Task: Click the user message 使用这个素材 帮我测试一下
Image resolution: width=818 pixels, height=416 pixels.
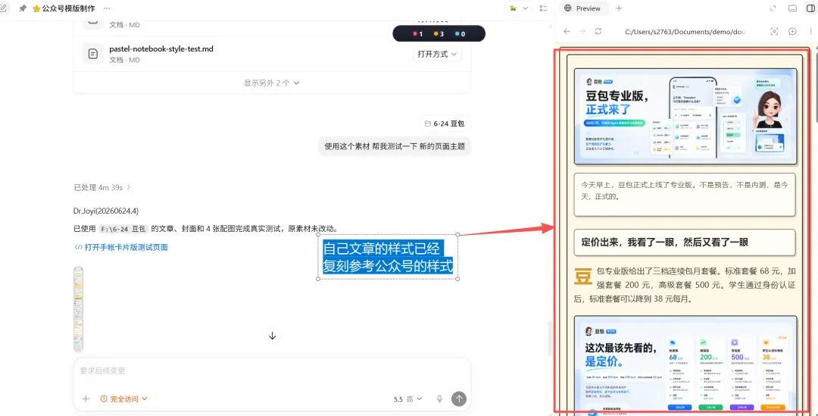Action: pyautogui.click(x=395, y=146)
